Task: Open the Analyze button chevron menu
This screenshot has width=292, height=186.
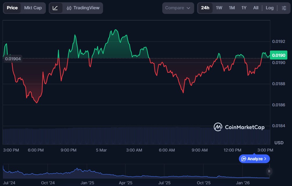Action: (265, 159)
